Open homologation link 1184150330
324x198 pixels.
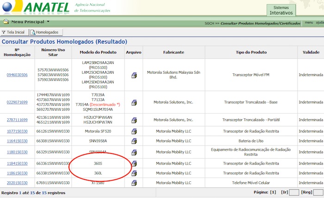17,163
